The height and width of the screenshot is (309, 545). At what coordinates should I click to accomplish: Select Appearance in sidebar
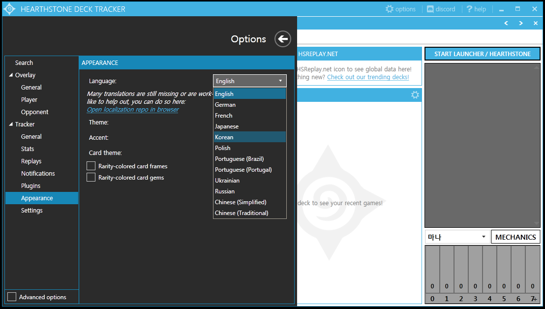[42, 198]
